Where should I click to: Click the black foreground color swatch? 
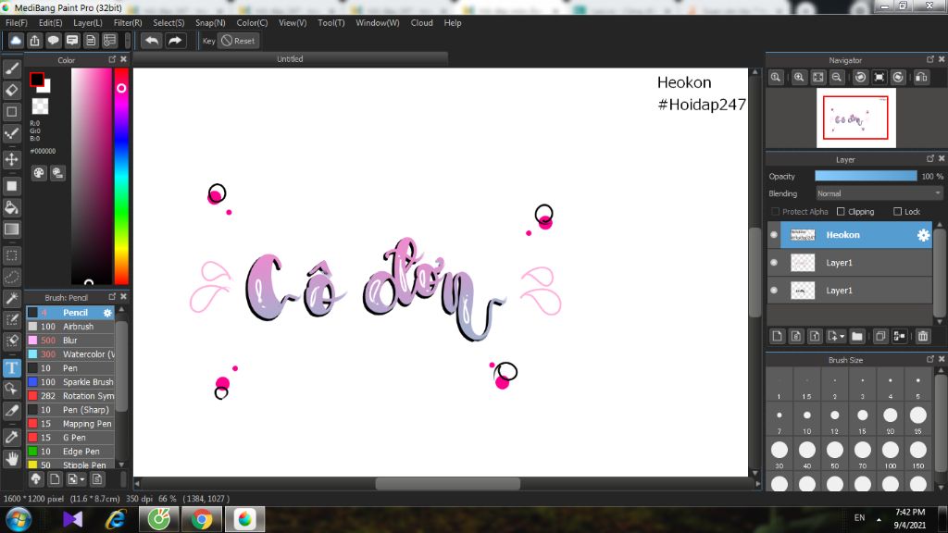point(37,80)
